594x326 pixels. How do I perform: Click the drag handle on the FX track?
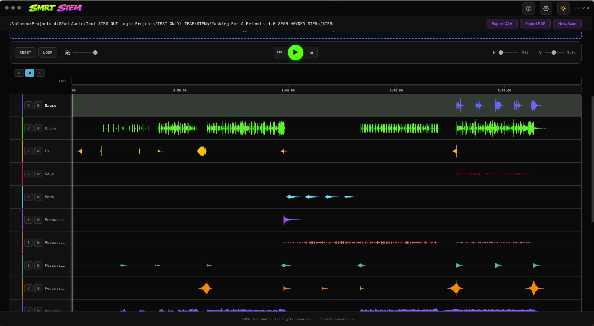pyautogui.click(x=18, y=151)
